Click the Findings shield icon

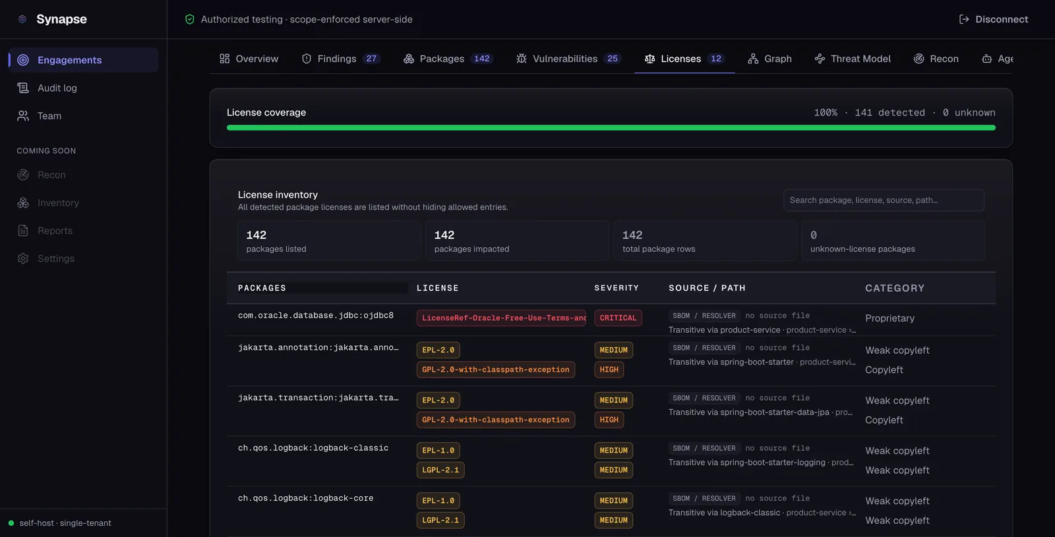point(307,59)
